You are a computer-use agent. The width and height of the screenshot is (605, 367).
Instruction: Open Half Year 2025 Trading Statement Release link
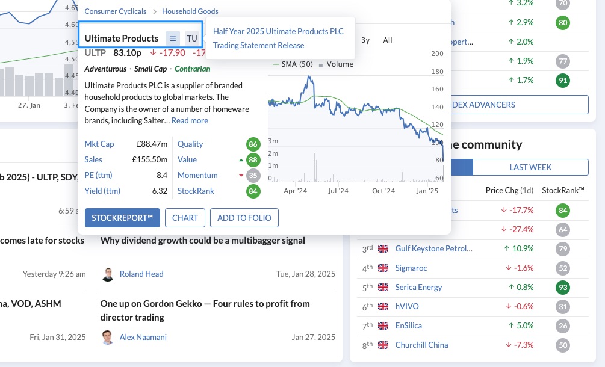point(278,38)
